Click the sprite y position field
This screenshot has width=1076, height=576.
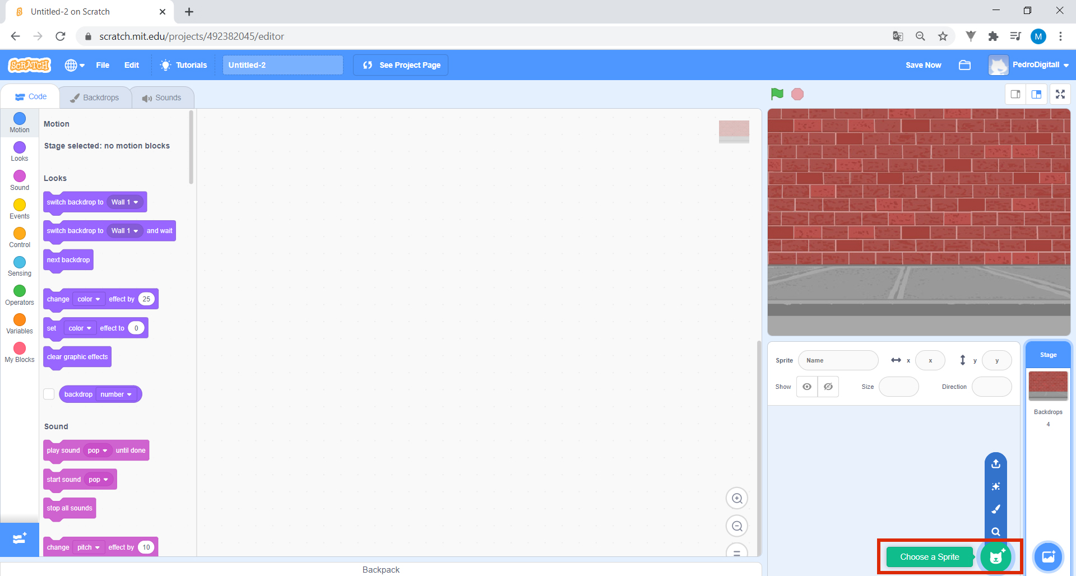[x=997, y=360]
